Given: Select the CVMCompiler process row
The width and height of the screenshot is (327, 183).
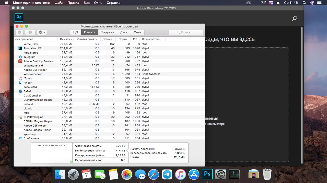Looking at the screenshot, I should click(x=109, y=95).
